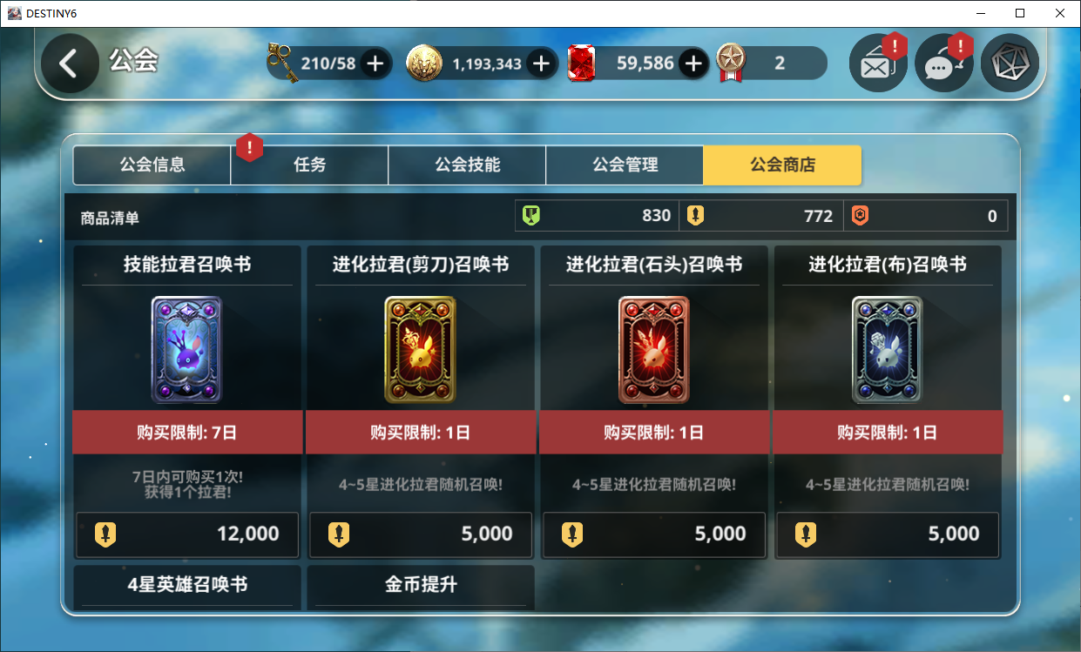Buy 进化拉君(布)召唤书 for 5,000
The height and width of the screenshot is (652, 1081).
pyautogui.click(x=888, y=534)
